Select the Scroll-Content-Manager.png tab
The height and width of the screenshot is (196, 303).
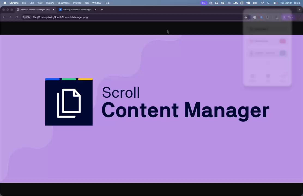[35, 10]
